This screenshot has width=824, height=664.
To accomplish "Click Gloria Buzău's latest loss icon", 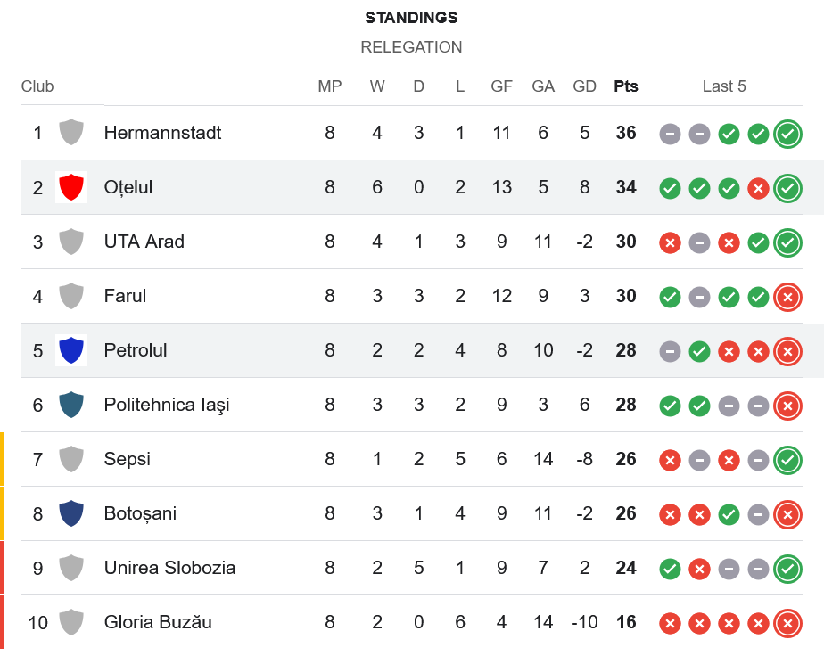I will 787,622.
